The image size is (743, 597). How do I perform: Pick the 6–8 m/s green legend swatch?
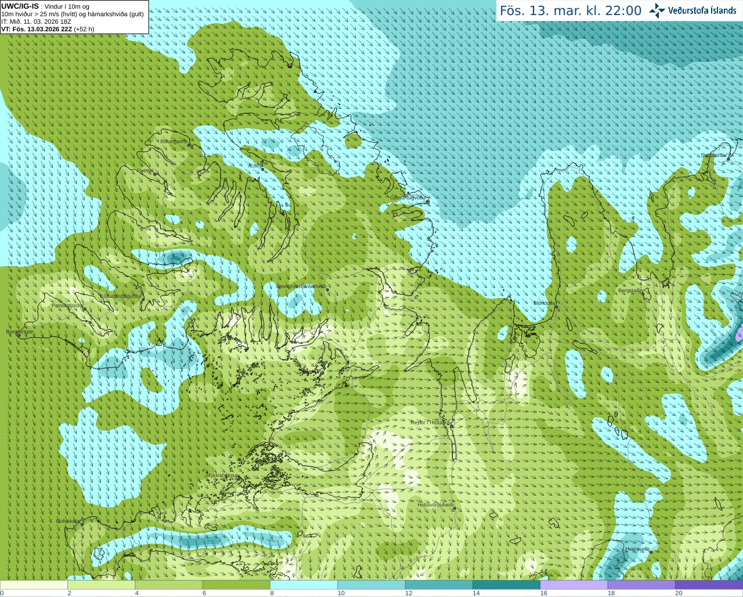coord(236,585)
